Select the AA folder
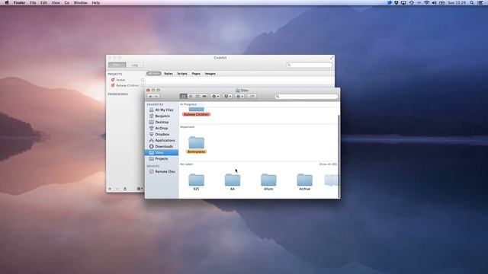Viewport: 488px width, 274px height. (x=233, y=182)
